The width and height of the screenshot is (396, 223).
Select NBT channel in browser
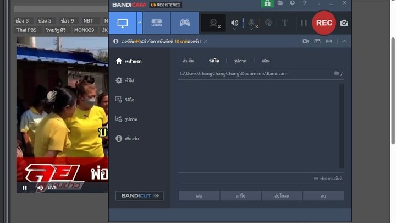(x=88, y=21)
